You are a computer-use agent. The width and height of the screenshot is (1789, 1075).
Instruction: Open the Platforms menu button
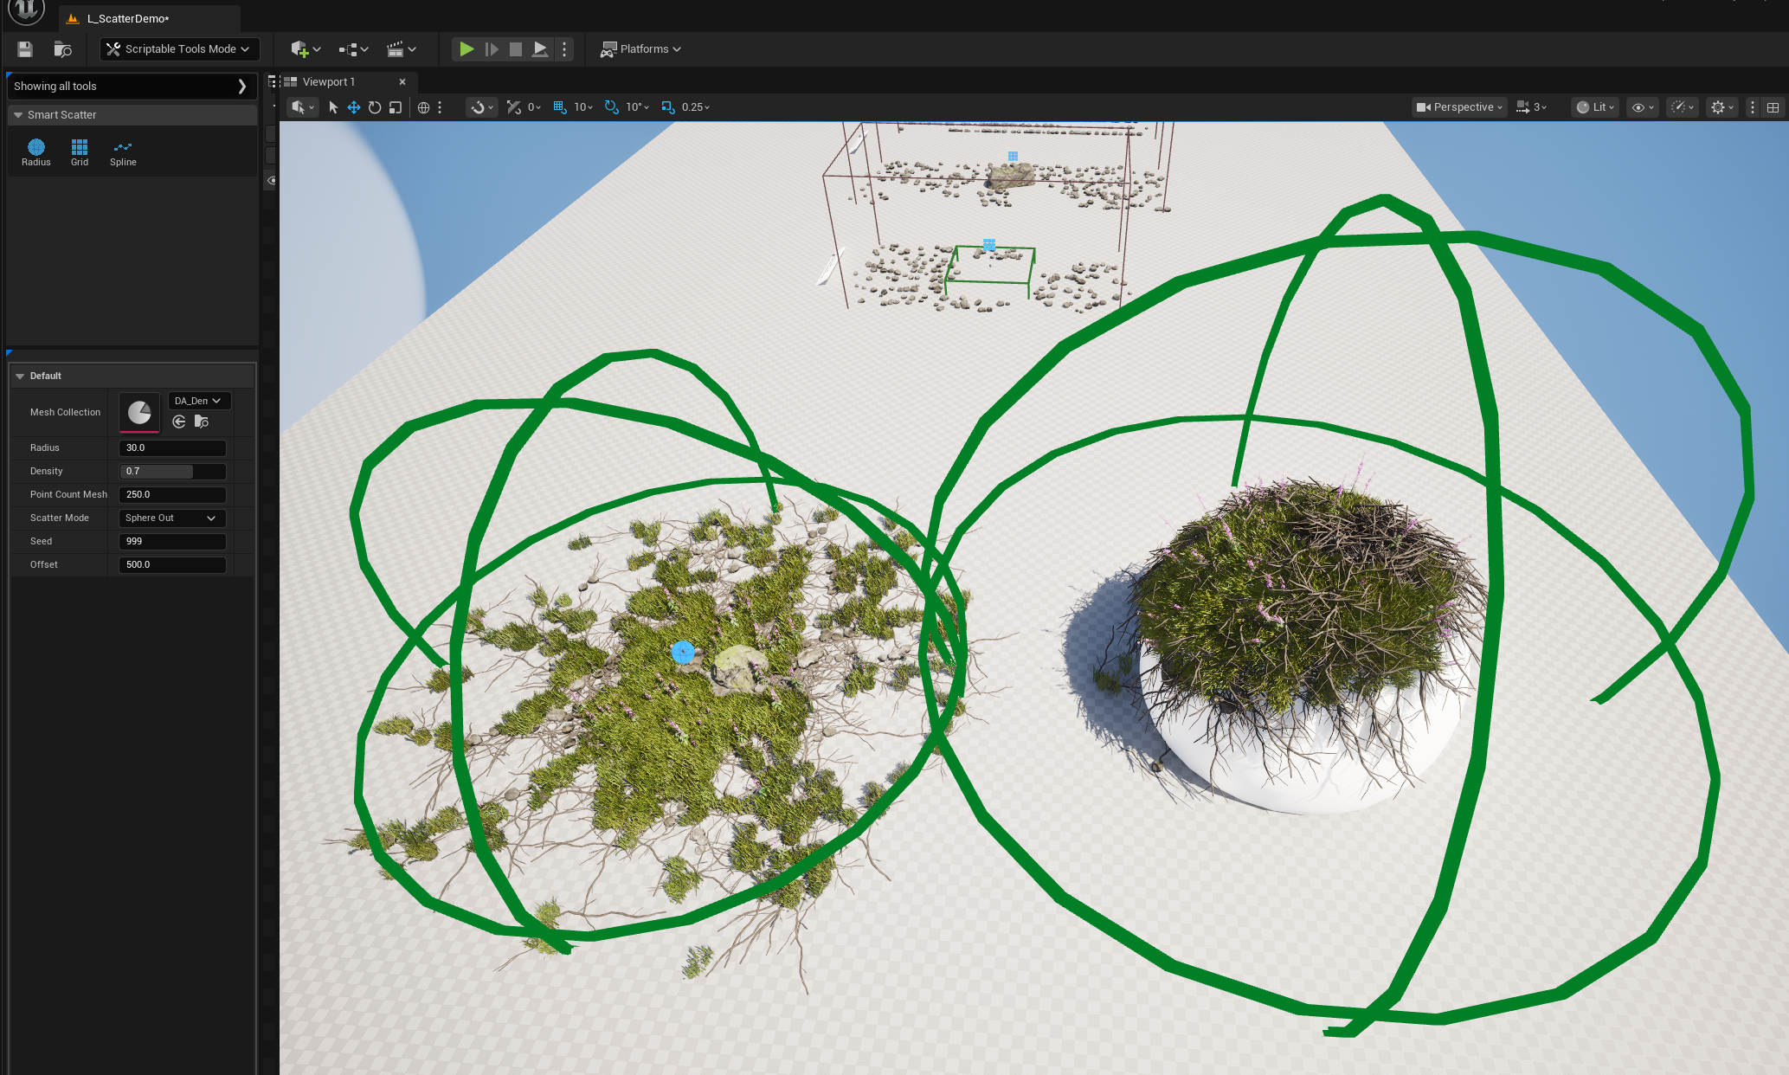tap(641, 49)
